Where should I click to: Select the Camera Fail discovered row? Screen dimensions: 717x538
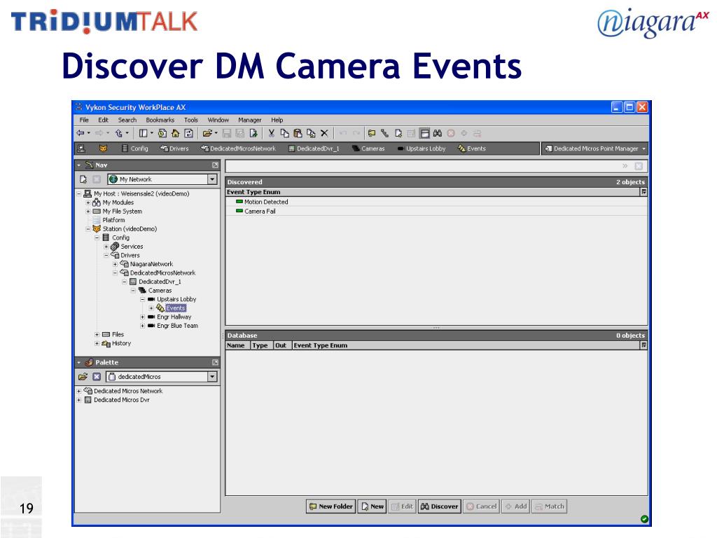[436, 212]
